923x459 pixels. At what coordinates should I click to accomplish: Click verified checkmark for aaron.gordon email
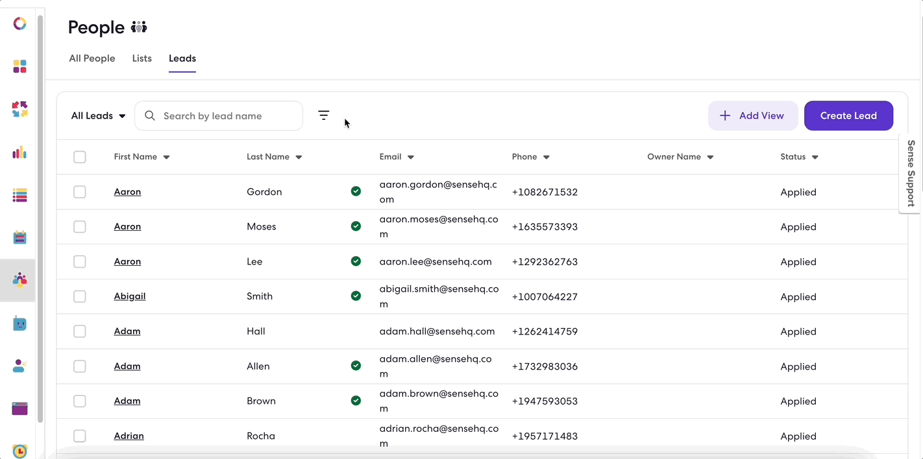(356, 191)
